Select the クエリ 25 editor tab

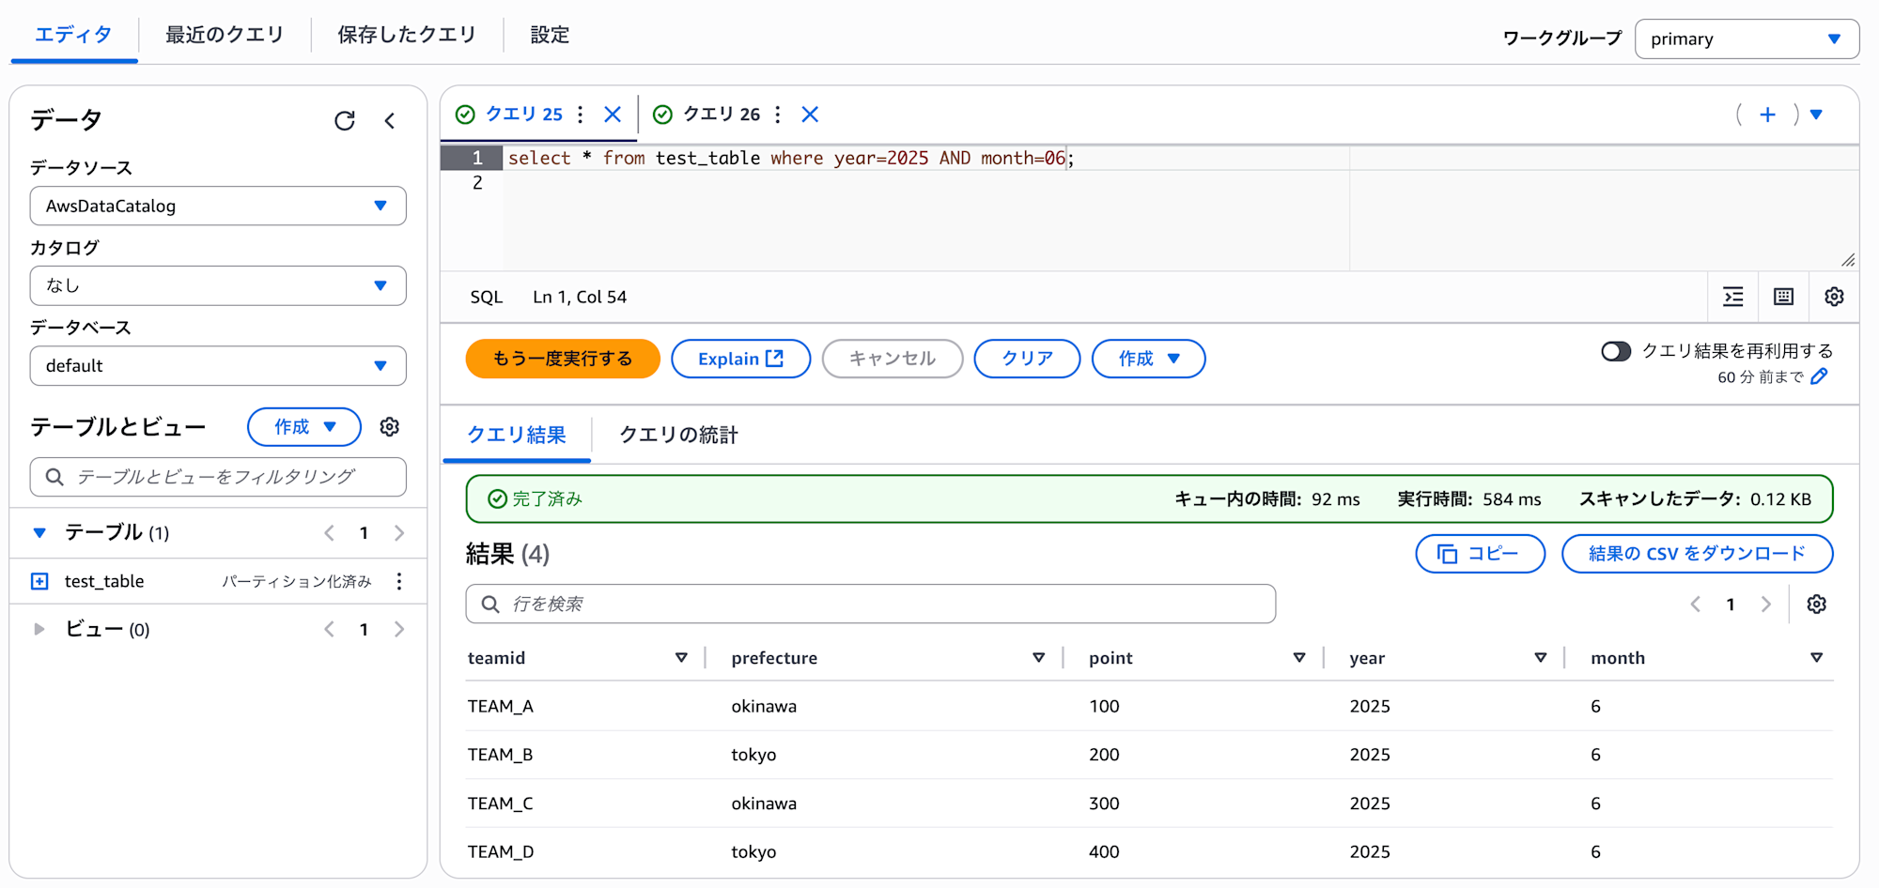point(523,115)
